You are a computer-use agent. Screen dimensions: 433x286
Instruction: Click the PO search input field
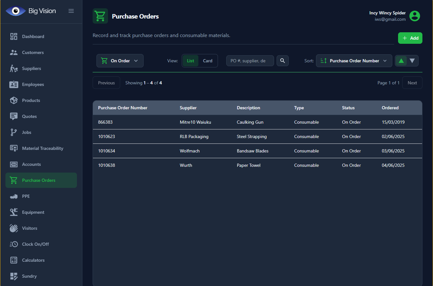click(x=250, y=61)
